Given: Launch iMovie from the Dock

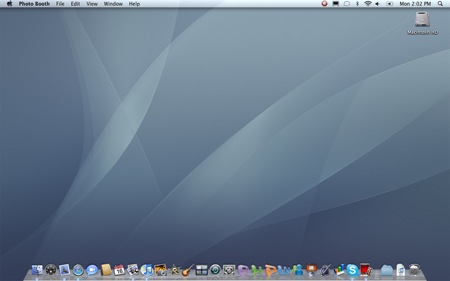Looking at the screenshot, I should pos(174,270).
